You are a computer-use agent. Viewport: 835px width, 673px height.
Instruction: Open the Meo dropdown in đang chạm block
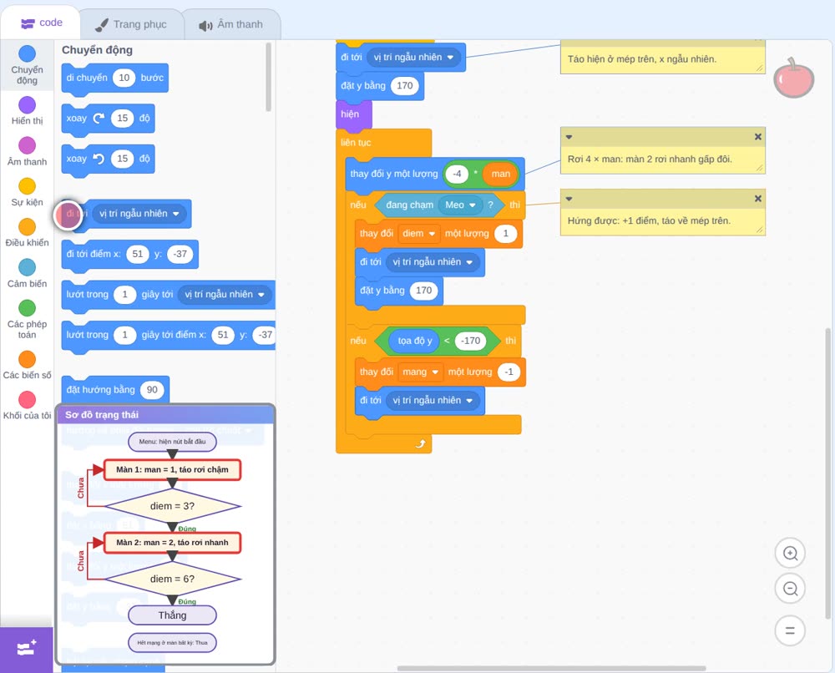[460, 205]
